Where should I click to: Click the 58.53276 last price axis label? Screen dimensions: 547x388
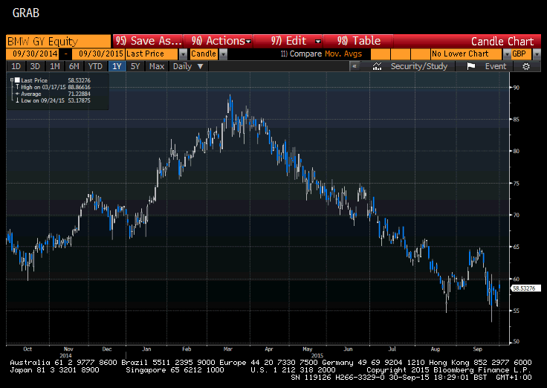[x=525, y=288]
